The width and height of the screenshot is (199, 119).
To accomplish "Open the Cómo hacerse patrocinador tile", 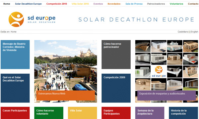I will tap(116, 55).
